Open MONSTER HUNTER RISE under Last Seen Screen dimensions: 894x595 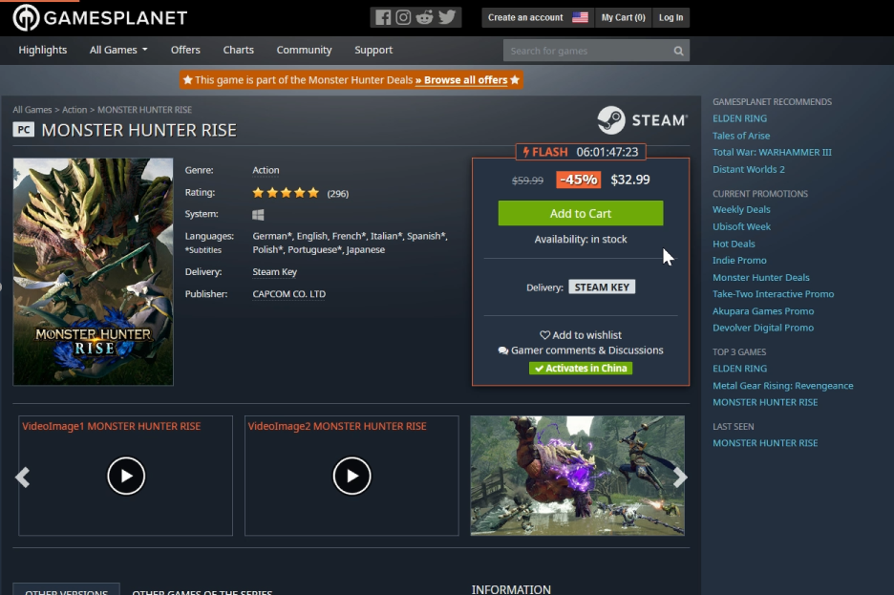point(765,443)
